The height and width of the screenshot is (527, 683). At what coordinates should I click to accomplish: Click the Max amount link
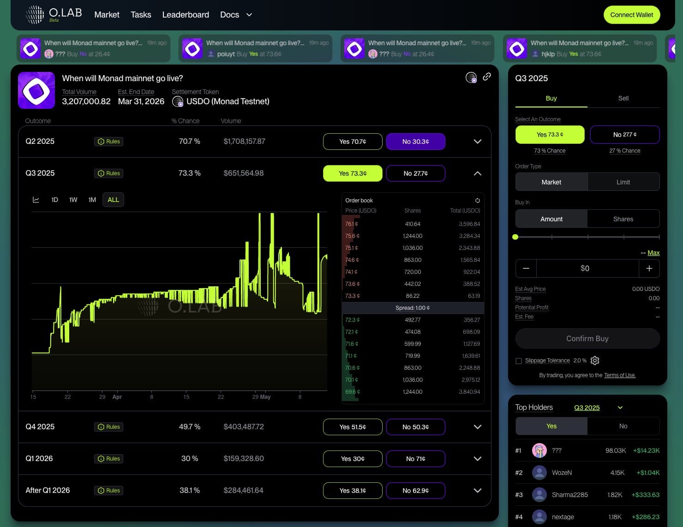click(x=653, y=253)
